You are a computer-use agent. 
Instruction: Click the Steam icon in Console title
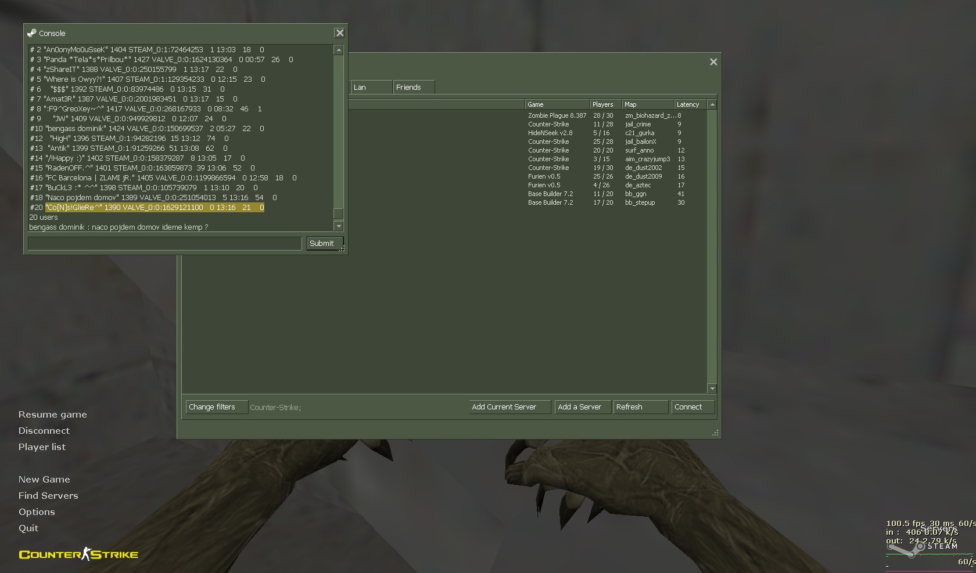coord(32,33)
